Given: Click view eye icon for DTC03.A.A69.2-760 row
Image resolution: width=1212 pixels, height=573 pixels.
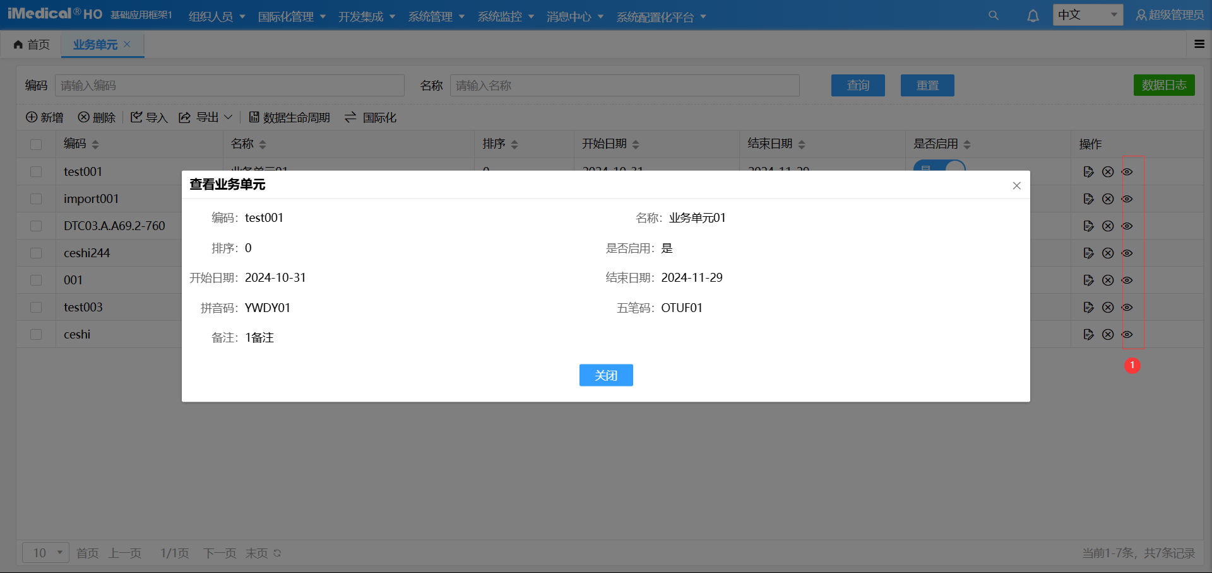Looking at the screenshot, I should (1127, 226).
